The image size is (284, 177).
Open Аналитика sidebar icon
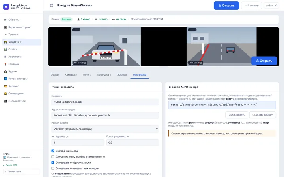(6, 57)
